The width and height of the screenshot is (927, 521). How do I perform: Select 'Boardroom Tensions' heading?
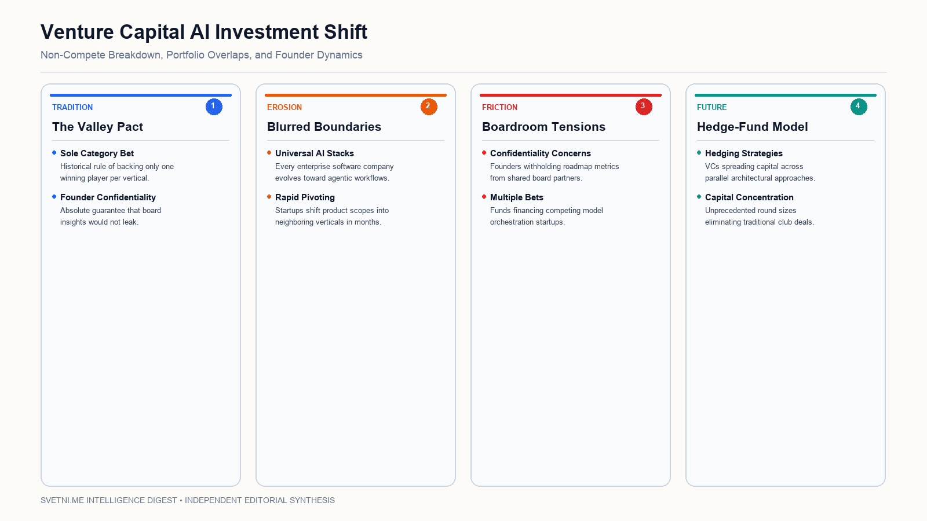(543, 127)
